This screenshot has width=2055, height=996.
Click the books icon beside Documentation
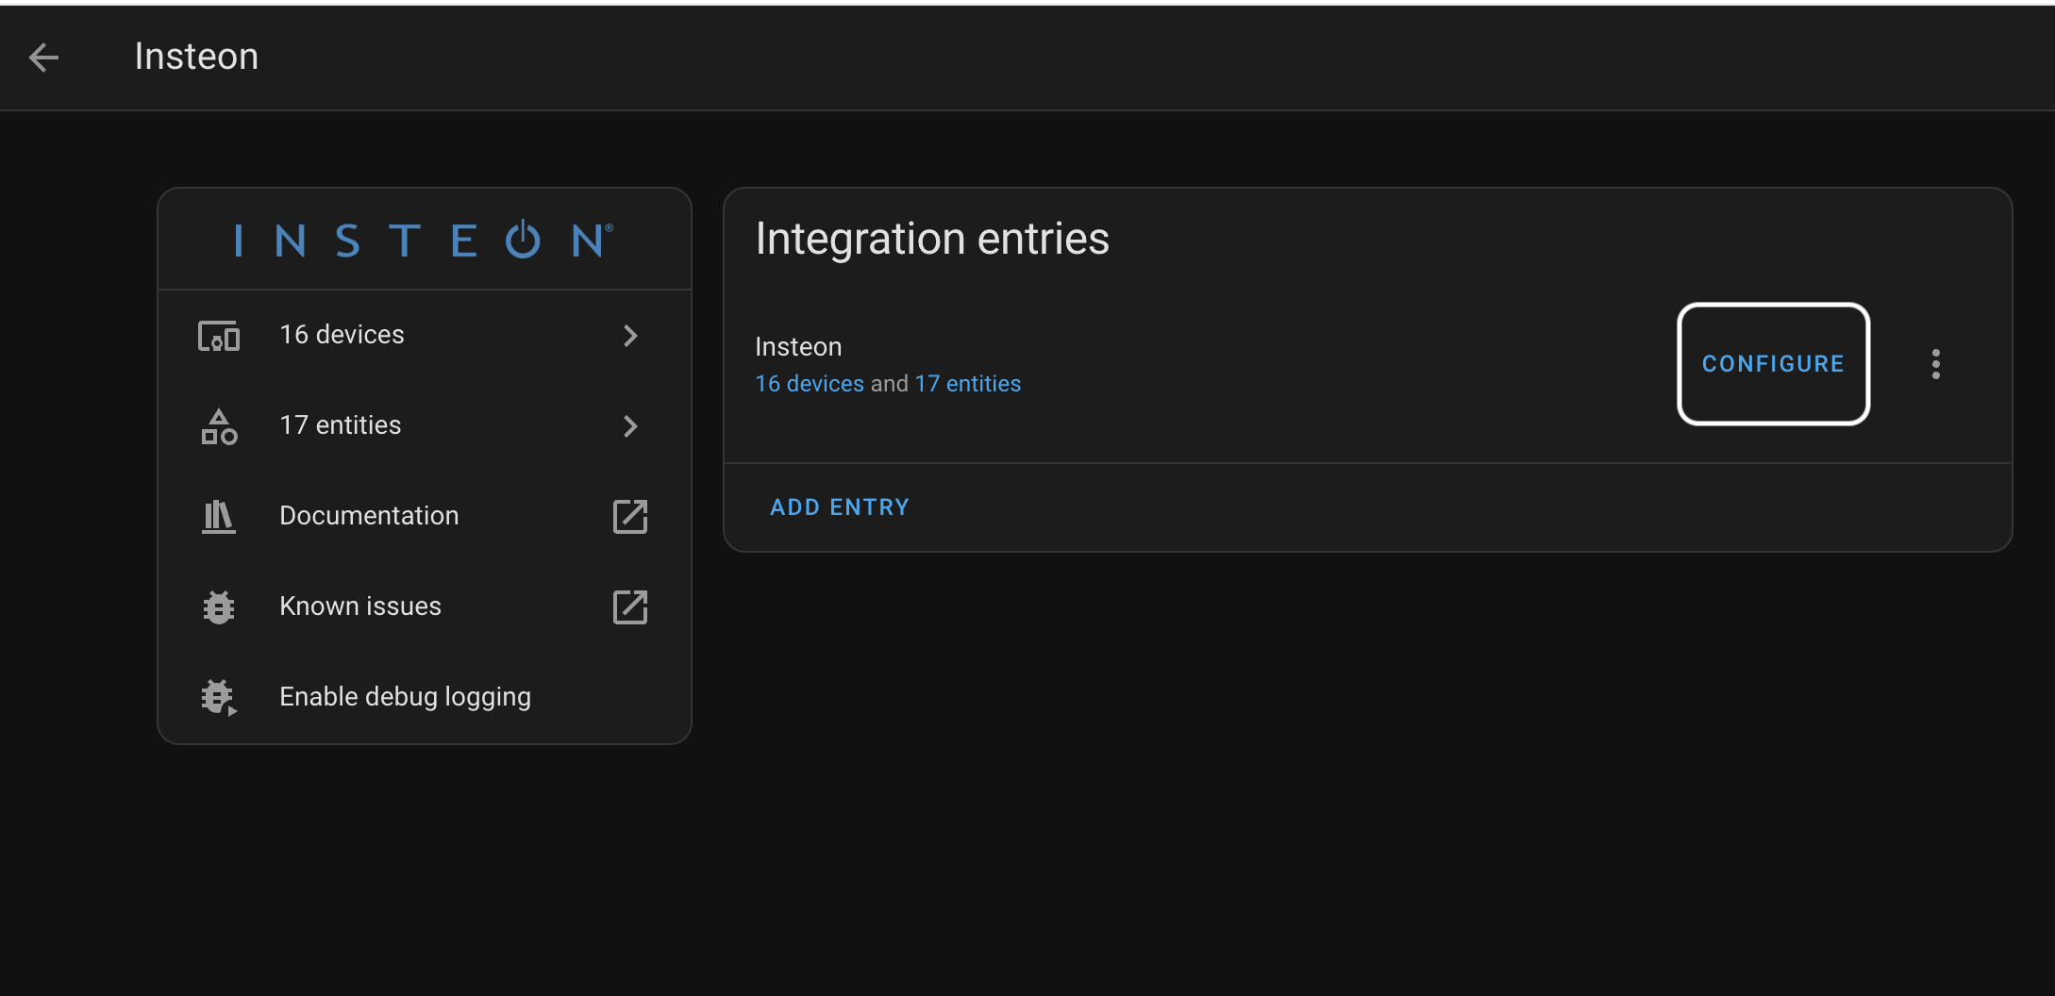point(219,517)
